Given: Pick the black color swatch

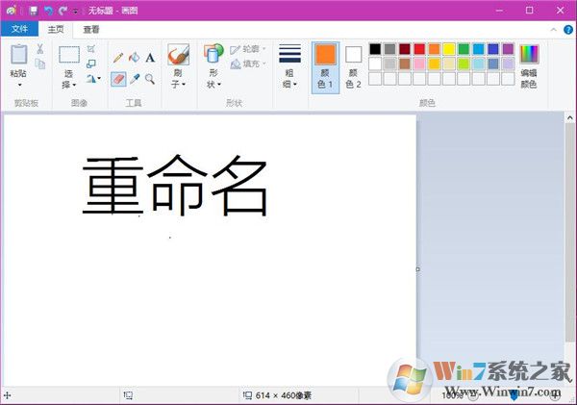Looking at the screenshot, I should coord(375,49).
